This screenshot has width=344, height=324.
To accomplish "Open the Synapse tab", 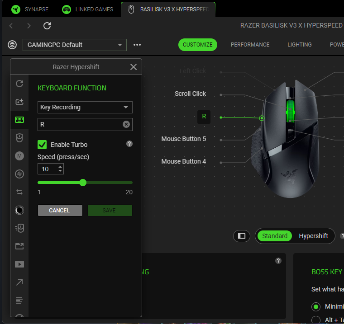I will 30,9.
